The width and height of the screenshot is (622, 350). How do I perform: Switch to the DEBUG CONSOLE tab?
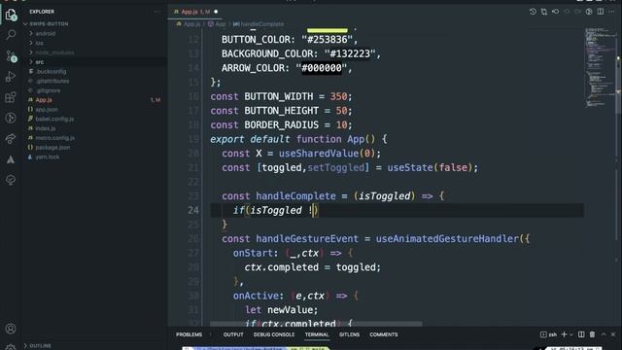pos(274,334)
